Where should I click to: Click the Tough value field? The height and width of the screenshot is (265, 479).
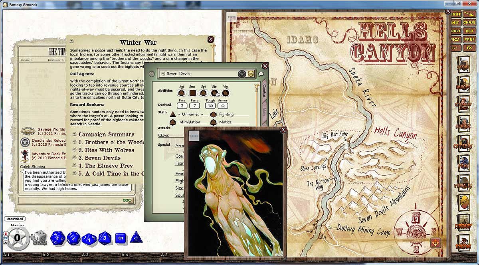point(210,105)
